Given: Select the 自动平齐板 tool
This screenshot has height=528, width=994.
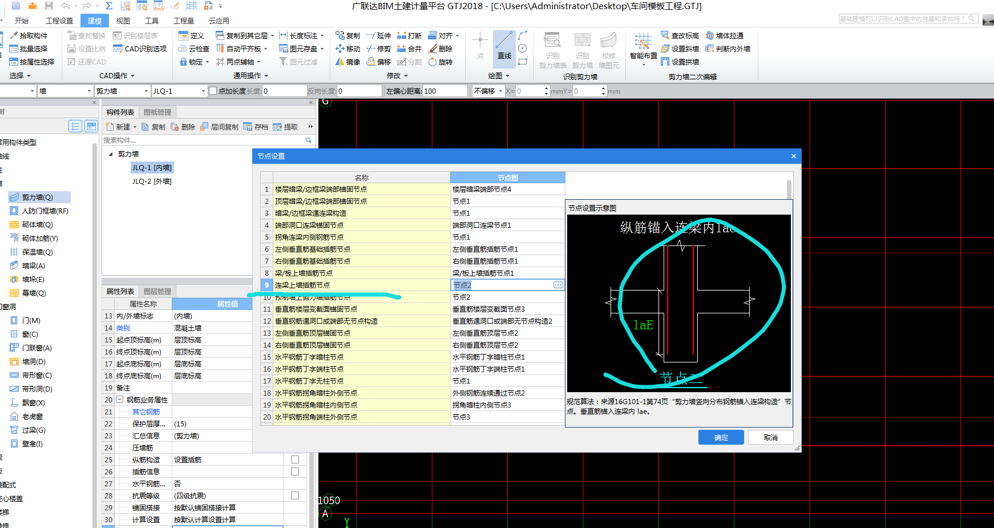Looking at the screenshot, I should pos(239,49).
